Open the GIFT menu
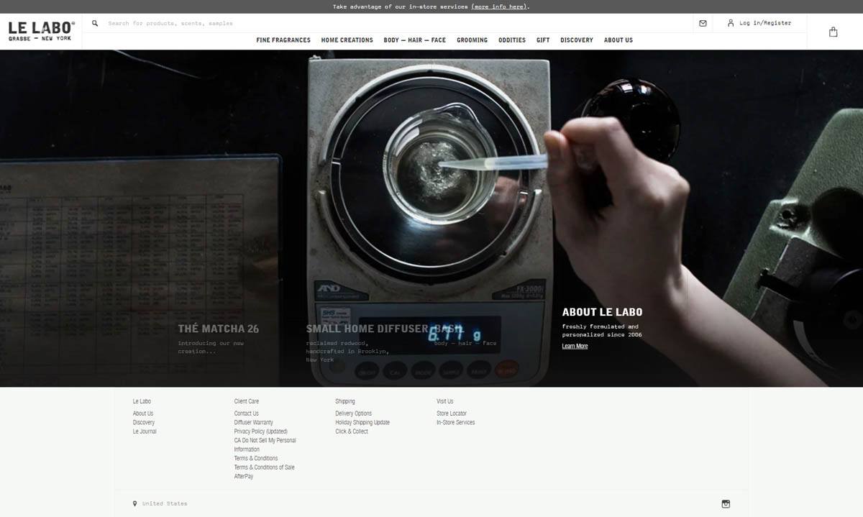Image resolution: width=863 pixels, height=517 pixels. pos(542,40)
